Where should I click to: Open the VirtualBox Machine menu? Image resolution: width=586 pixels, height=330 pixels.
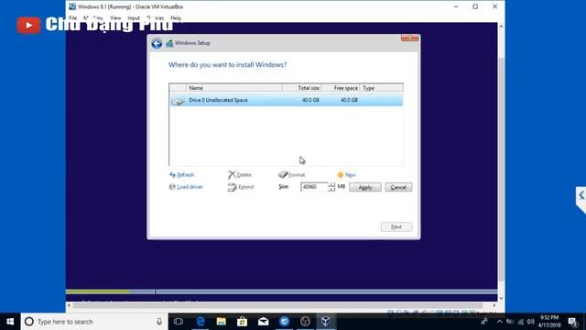point(93,17)
